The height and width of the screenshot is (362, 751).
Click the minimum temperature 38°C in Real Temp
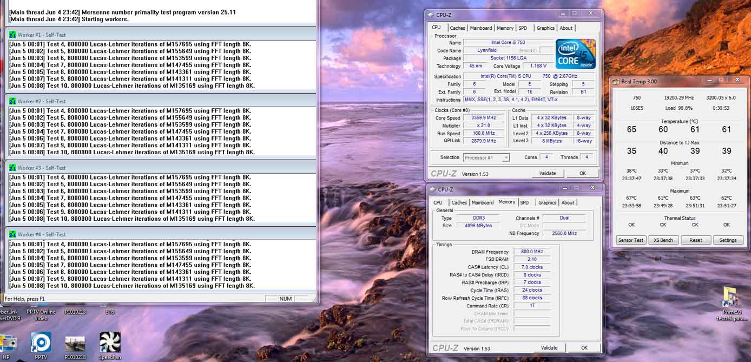[631, 170]
